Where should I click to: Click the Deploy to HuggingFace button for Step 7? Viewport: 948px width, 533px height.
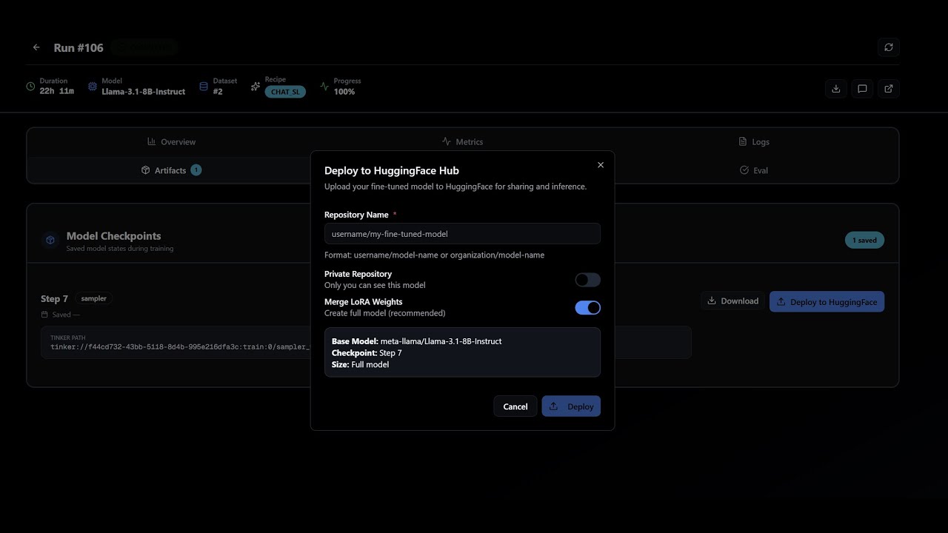click(827, 301)
